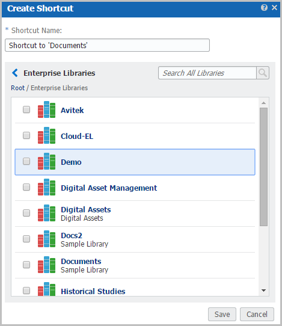The width and height of the screenshot is (282, 326).
Task: Click the scrollbar down arrow
Action: (x=264, y=291)
